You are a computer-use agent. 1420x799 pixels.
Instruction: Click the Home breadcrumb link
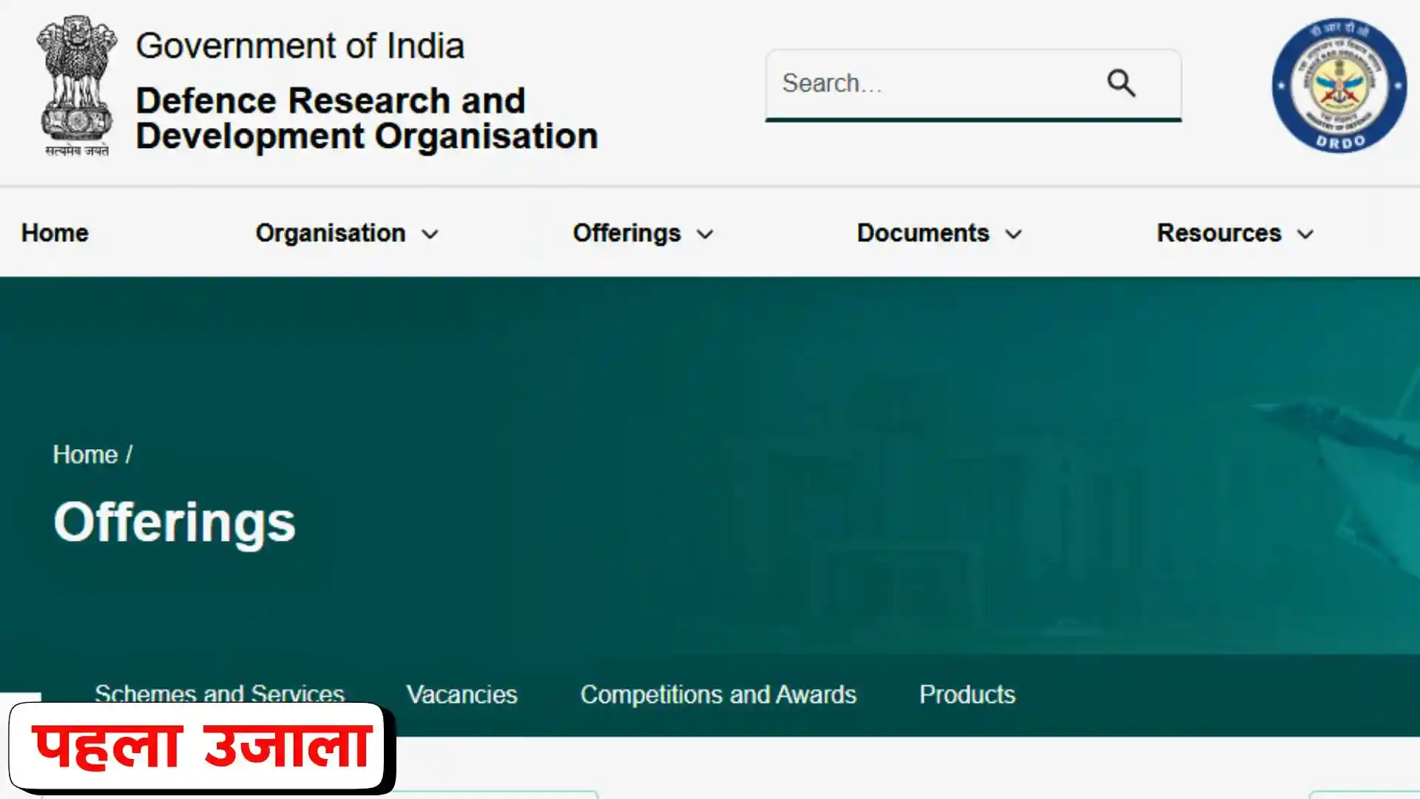click(x=84, y=454)
